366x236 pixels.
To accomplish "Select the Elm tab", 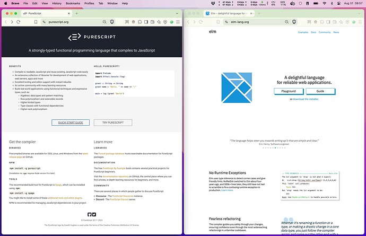I will tap(229, 14).
